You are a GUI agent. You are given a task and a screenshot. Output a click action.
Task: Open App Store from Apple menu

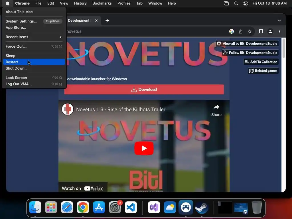click(34, 28)
